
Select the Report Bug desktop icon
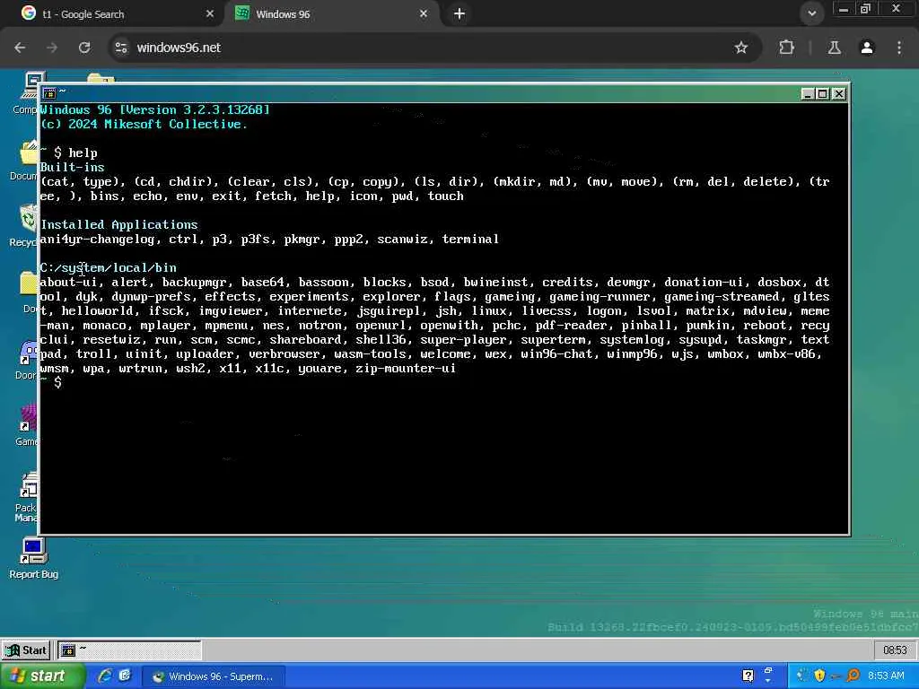[x=33, y=559]
